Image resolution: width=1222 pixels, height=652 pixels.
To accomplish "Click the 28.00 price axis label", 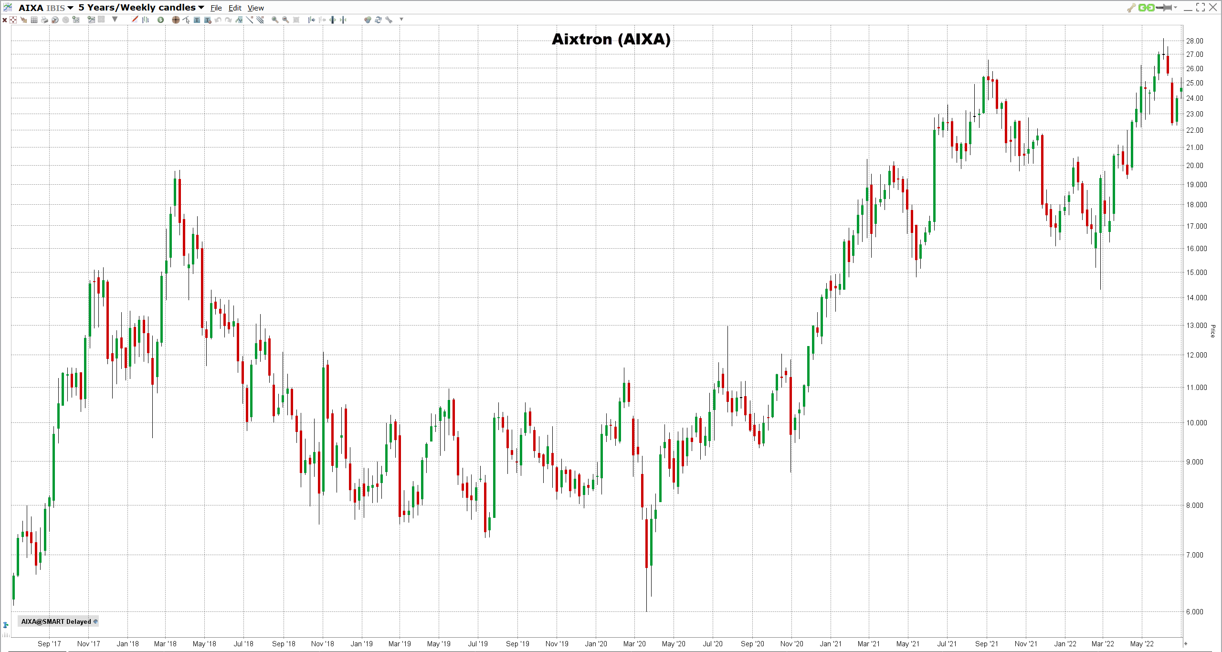I will tap(1195, 41).
